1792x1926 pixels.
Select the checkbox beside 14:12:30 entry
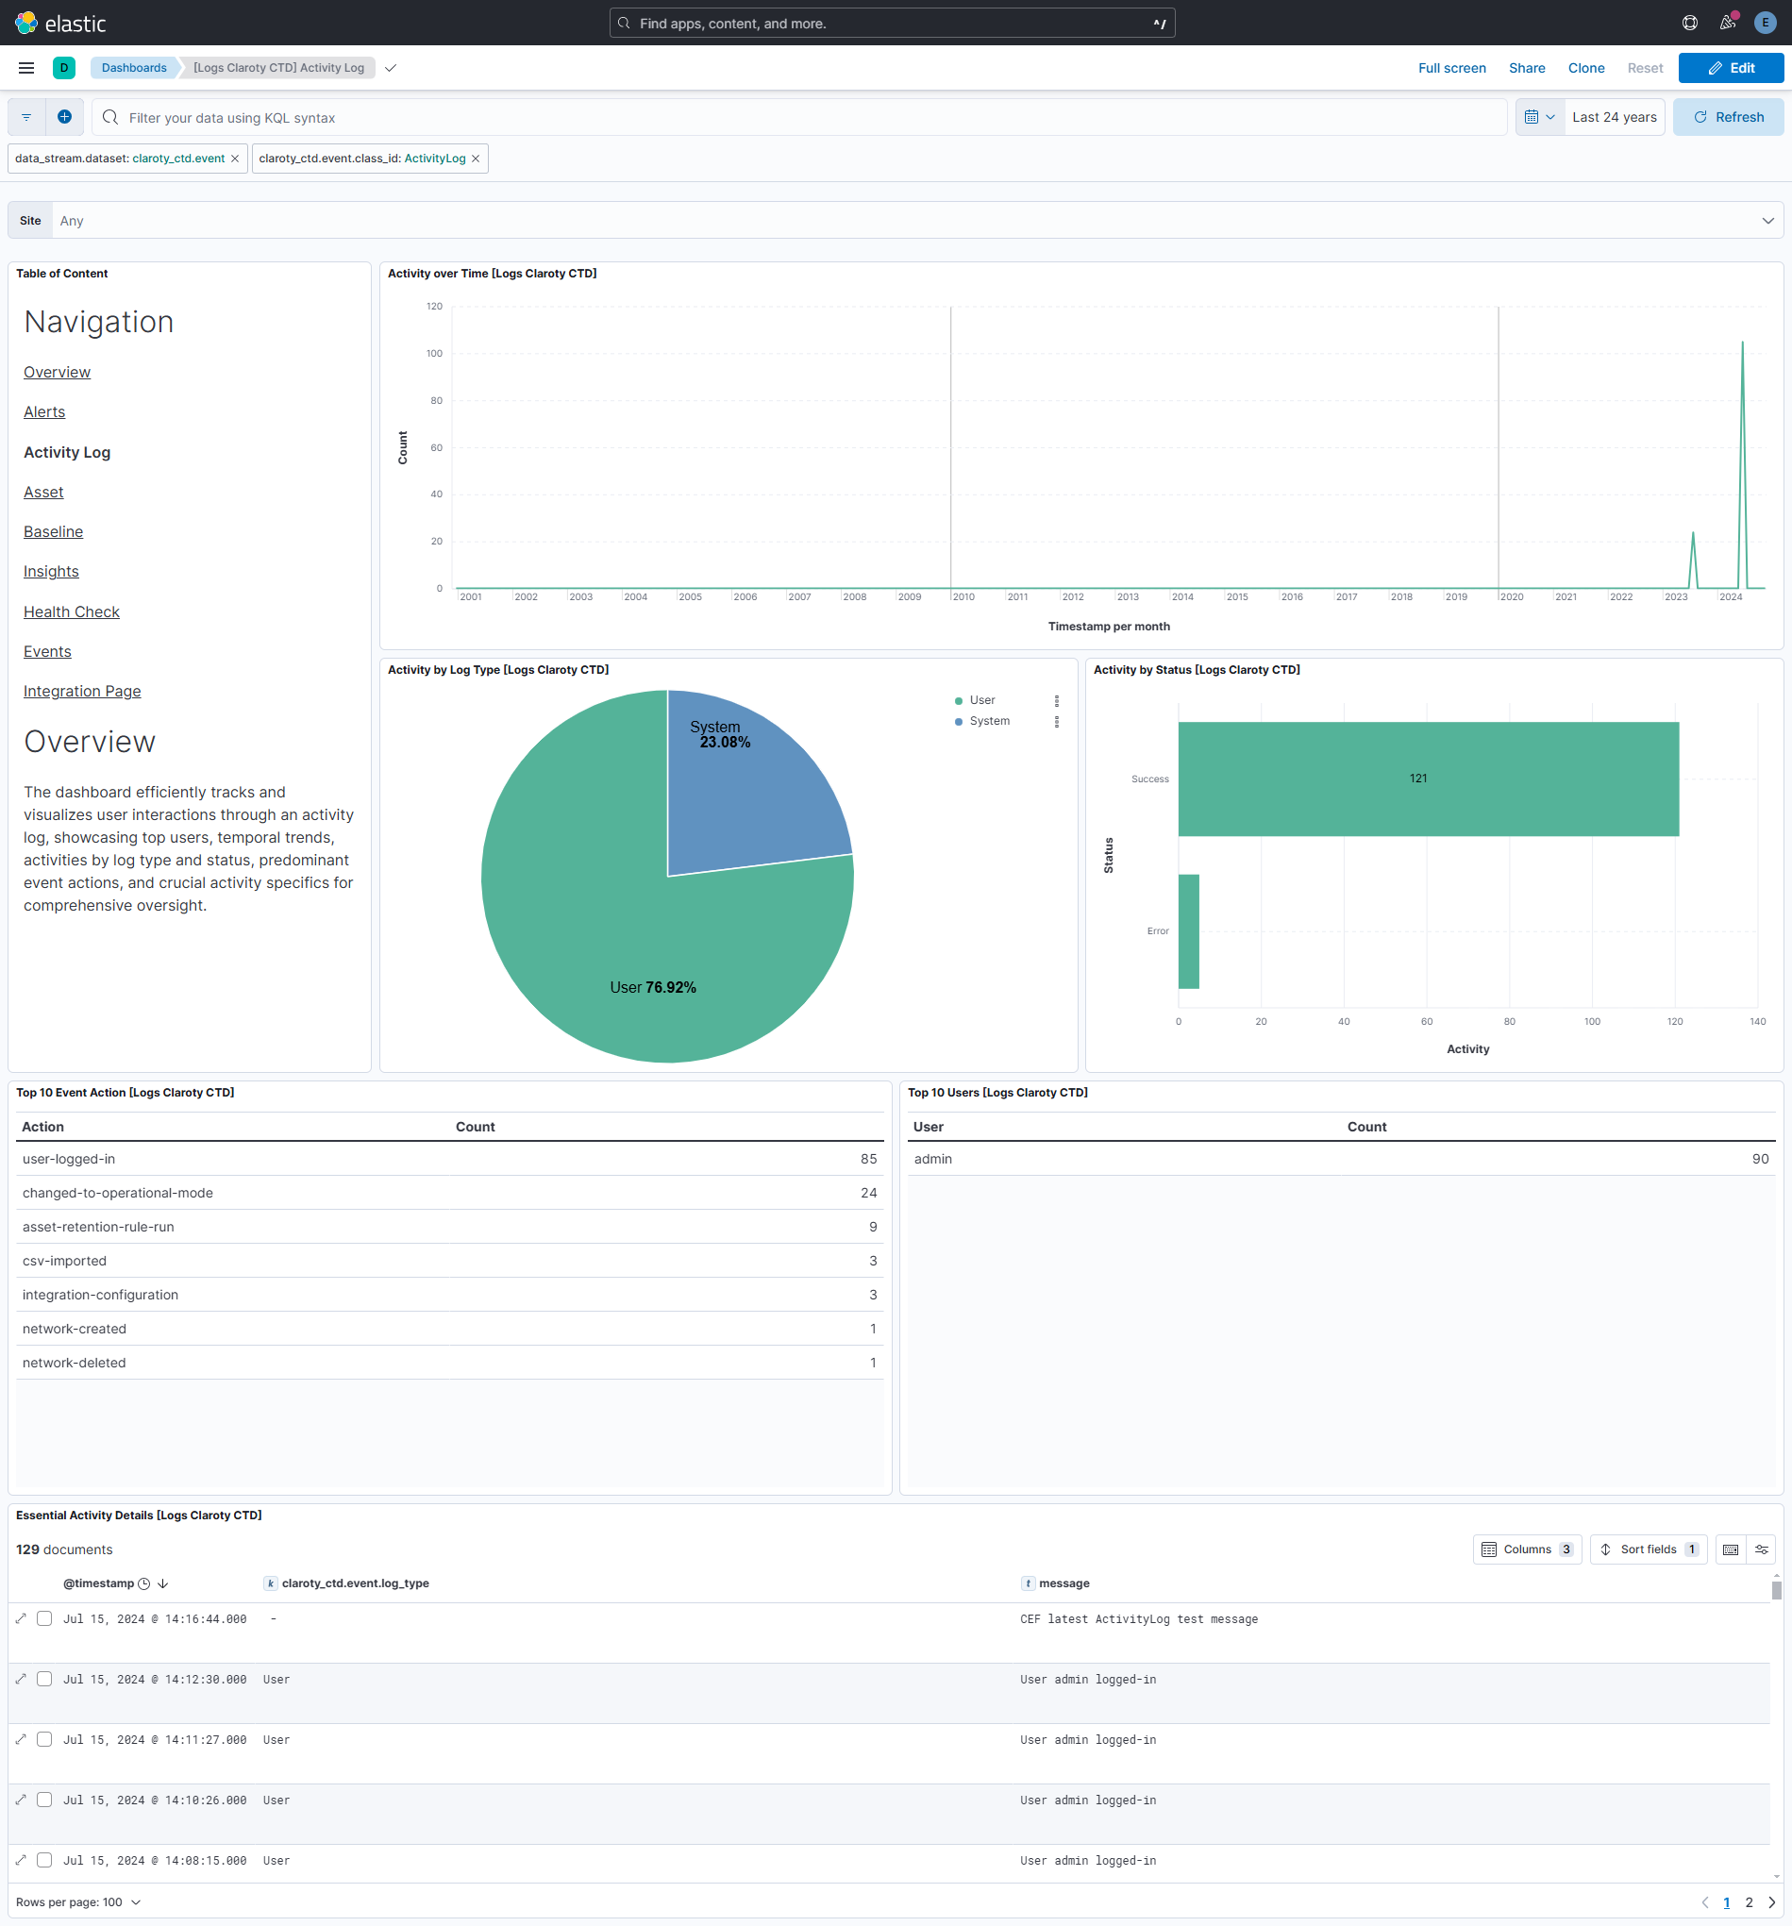click(x=44, y=1679)
